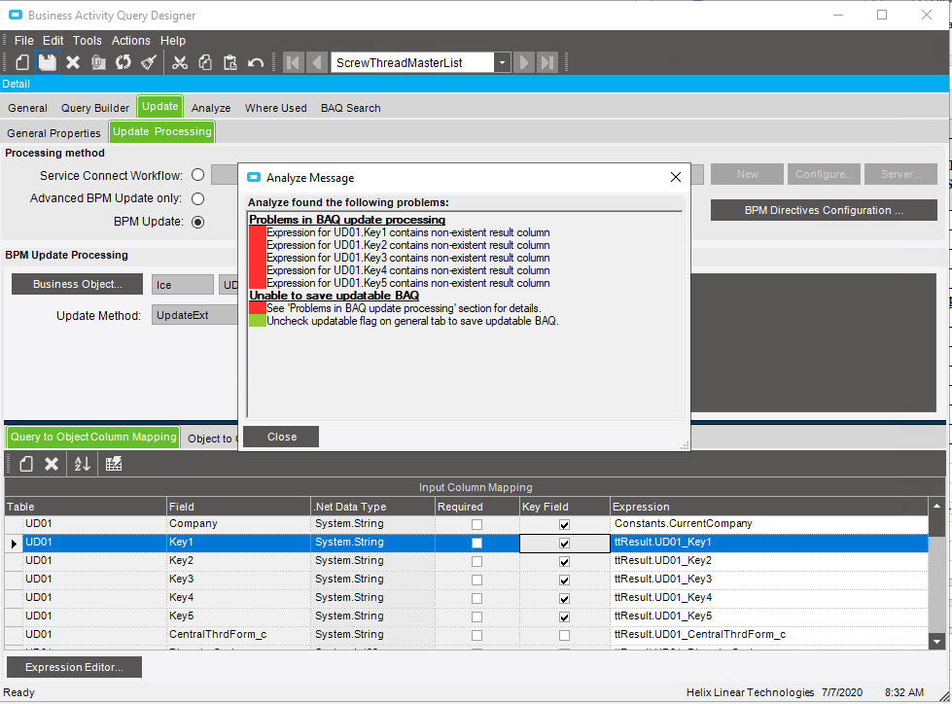Open the Actions menu

coord(130,41)
